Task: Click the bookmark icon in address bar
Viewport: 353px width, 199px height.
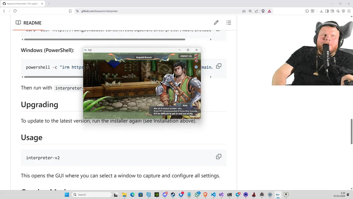Action: [70, 11]
